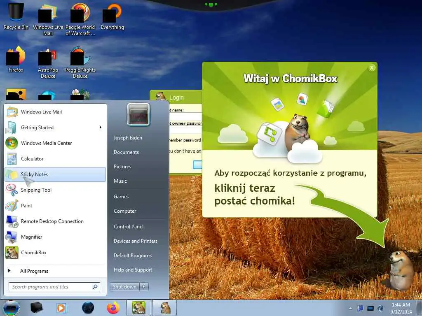Click the Snipping Tool scissors icon
Image resolution: width=422 pixels, height=316 pixels.
click(12, 190)
